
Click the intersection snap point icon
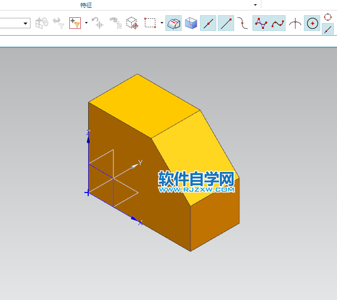click(x=296, y=24)
